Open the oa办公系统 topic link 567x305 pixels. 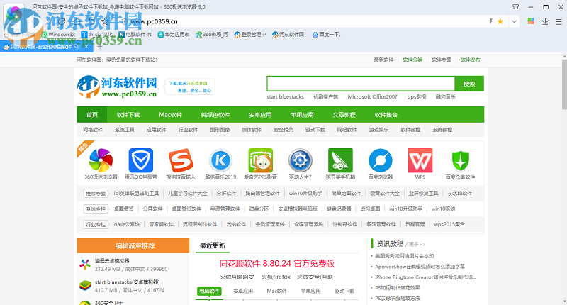point(127,224)
